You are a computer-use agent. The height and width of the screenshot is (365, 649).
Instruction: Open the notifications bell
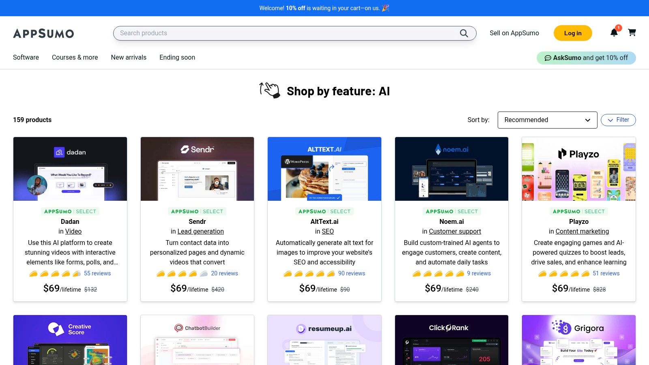(x=614, y=33)
